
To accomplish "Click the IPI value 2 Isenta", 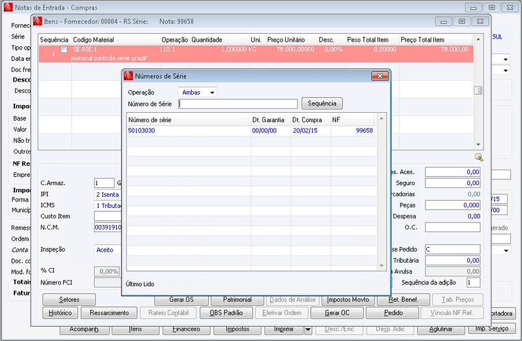I will tap(108, 194).
